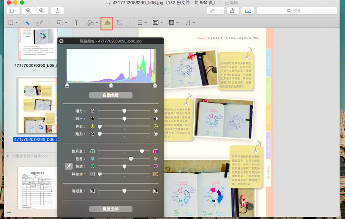Pick the white balance eyedropper tool
The width and height of the screenshot is (345, 219).
(x=69, y=166)
